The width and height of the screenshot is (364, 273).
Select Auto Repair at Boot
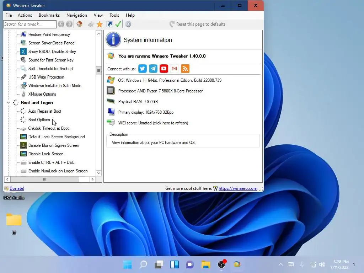(45, 111)
